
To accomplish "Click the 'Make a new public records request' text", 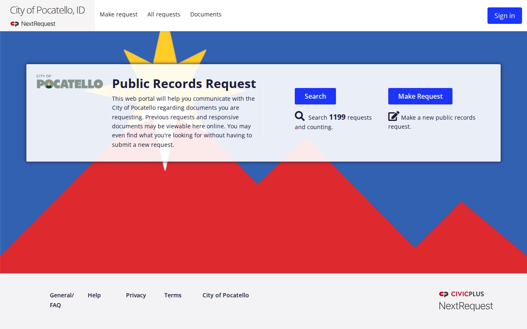I will coord(432,122).
